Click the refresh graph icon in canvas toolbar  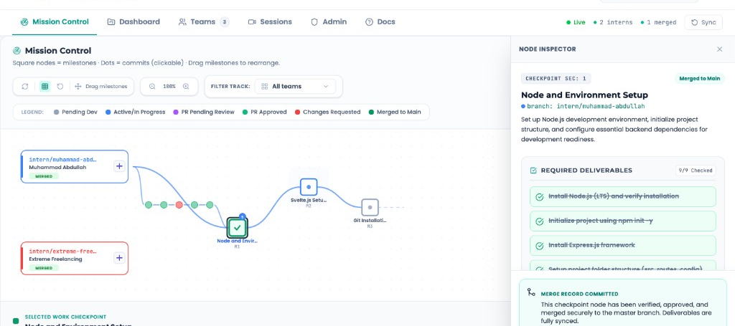point(25,87)
